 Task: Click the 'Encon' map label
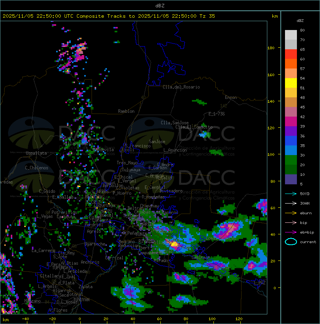click(231, 97)
